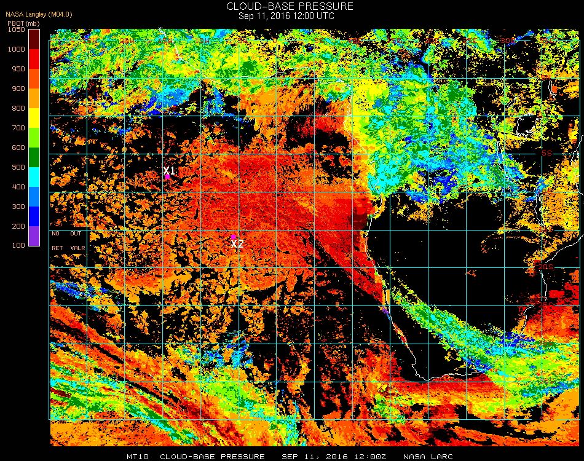Click the 1000 legend value
584x461 pixels.
pyautogui.click(x=17, y=49)
